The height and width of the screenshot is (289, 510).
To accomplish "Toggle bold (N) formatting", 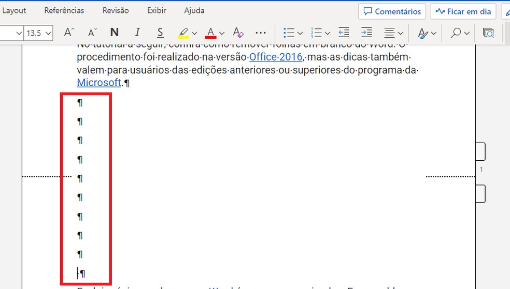I will pyautogui.click(x=115, y=33).
